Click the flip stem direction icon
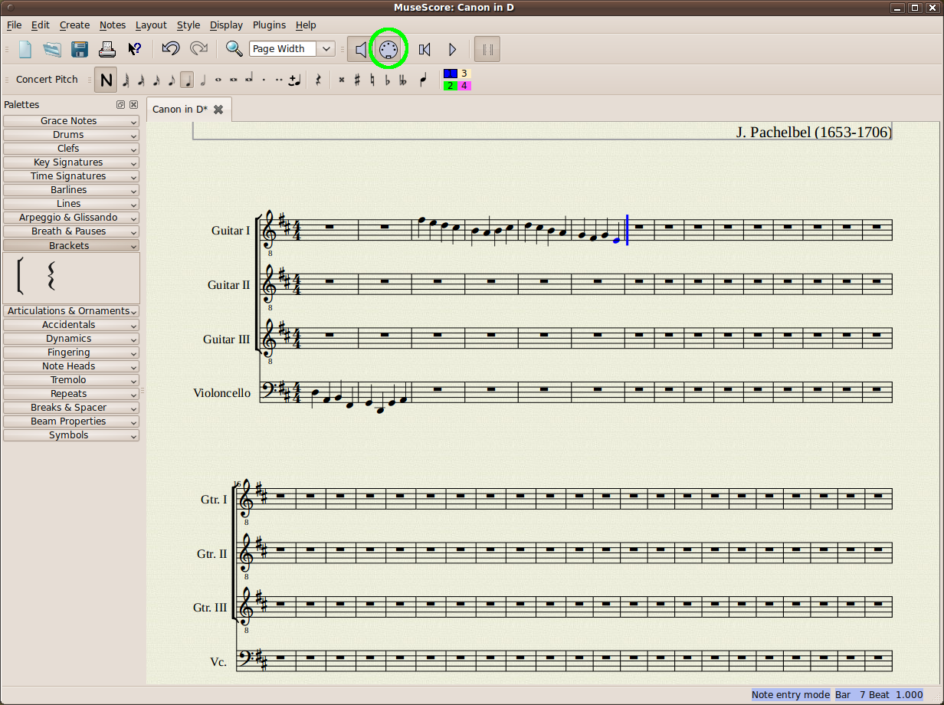Image resolution: width=944 pixels, height=705 pixels. [x=422, y=80]
